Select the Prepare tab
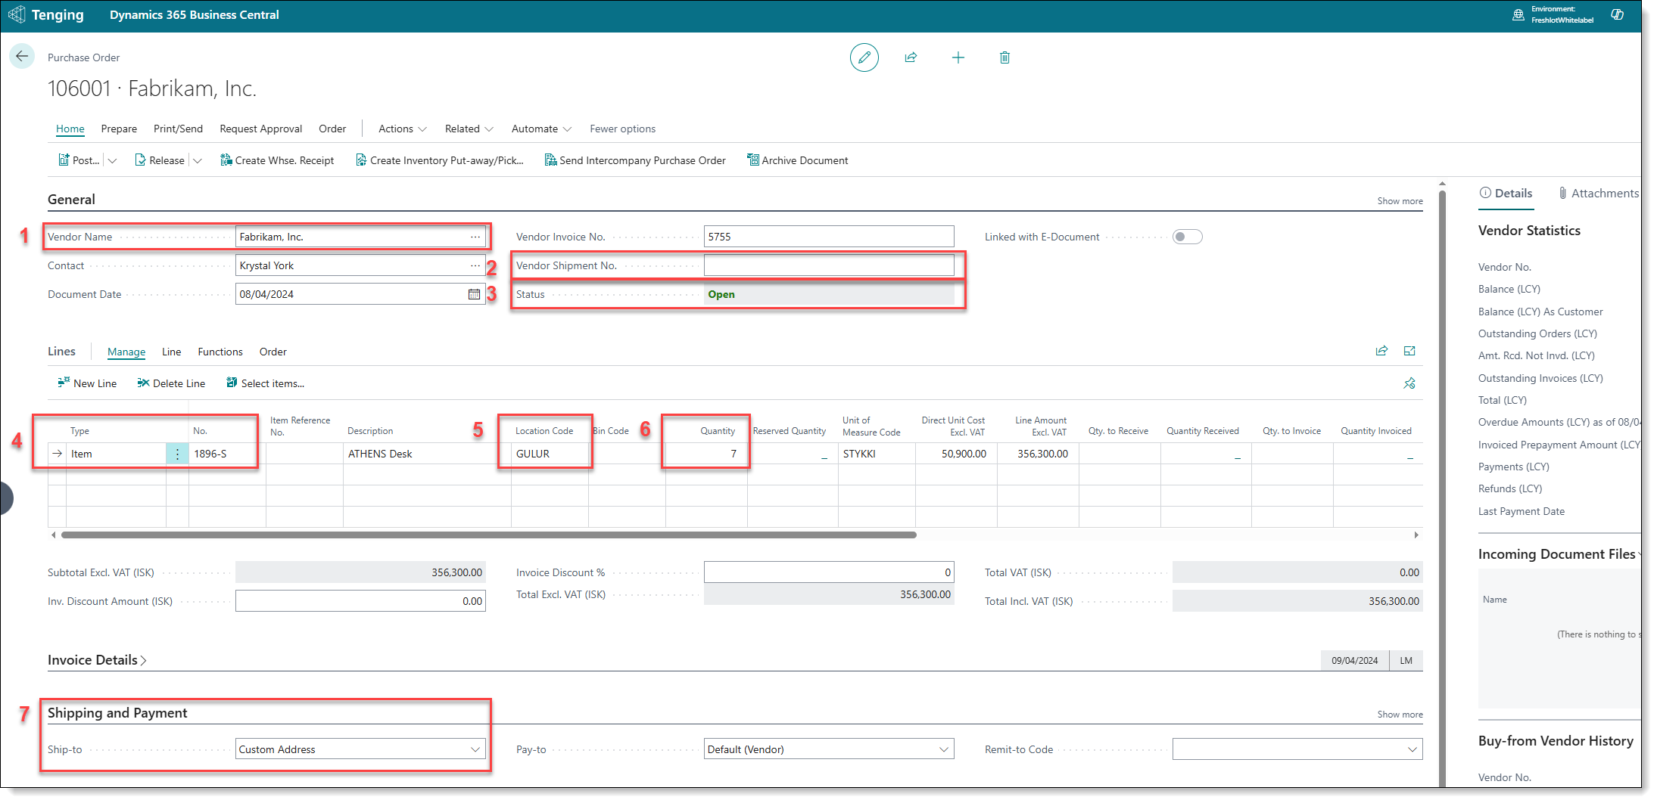The image size is (1657, 803). click(x=119, y=129)
